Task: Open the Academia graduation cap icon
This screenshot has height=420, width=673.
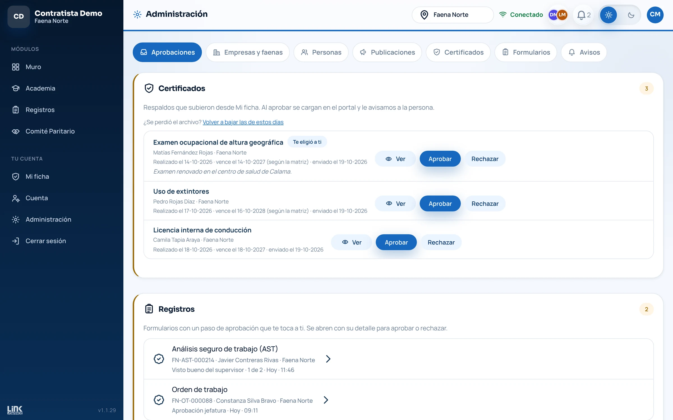Action: tap(16, 88)
